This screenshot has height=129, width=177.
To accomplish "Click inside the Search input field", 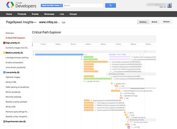I will 83,5.
